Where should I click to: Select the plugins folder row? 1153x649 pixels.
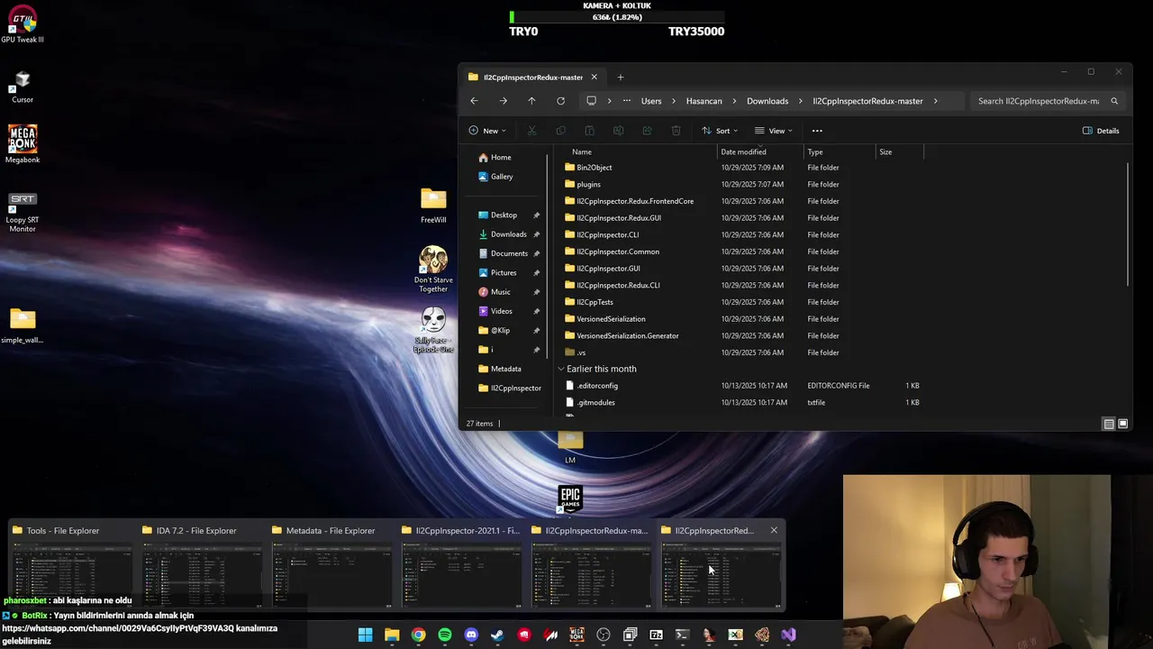pyautogui.click(x=743, y=184)
